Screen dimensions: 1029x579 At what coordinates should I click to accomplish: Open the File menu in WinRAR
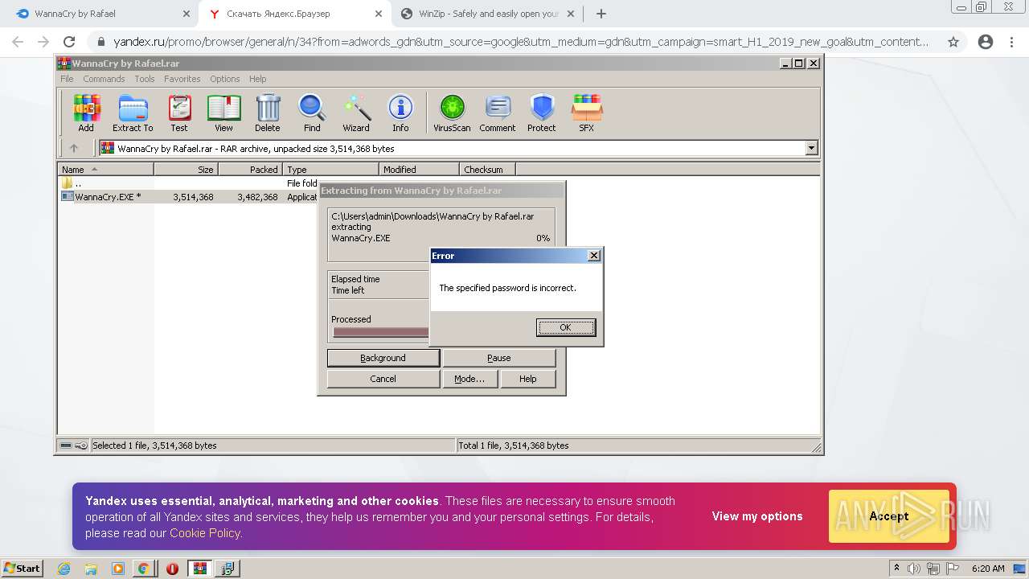(x=67, y=79)
